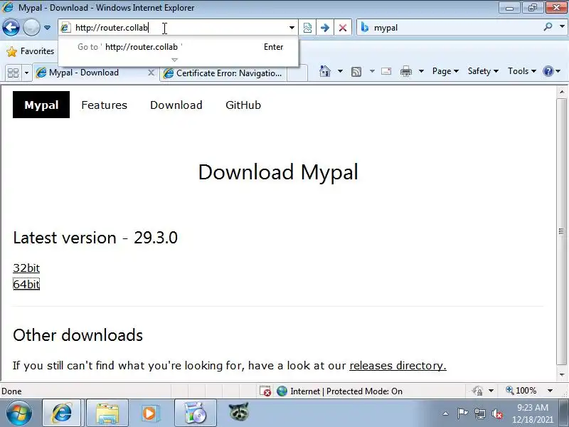Click the Print icon
569x427 pixels.
pyautogui.click(x=405, y=71)
